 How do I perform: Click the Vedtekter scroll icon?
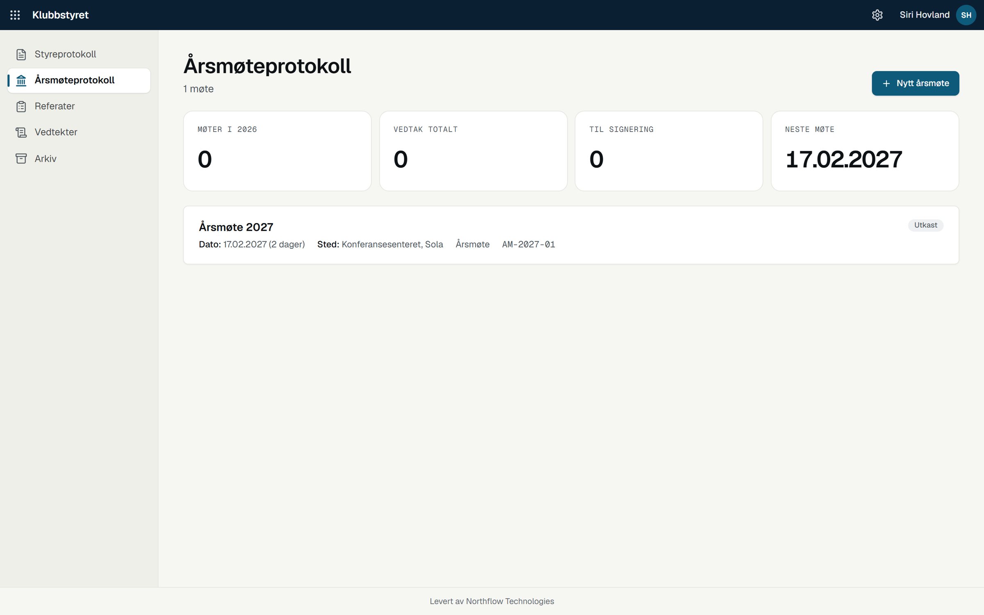[21, 132]
